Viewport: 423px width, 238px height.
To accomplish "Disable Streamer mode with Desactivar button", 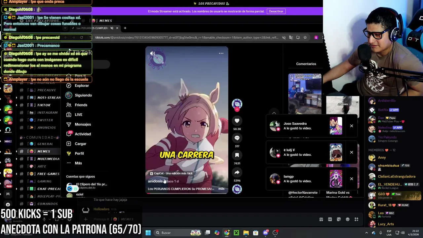I will [x=276, y=11].
